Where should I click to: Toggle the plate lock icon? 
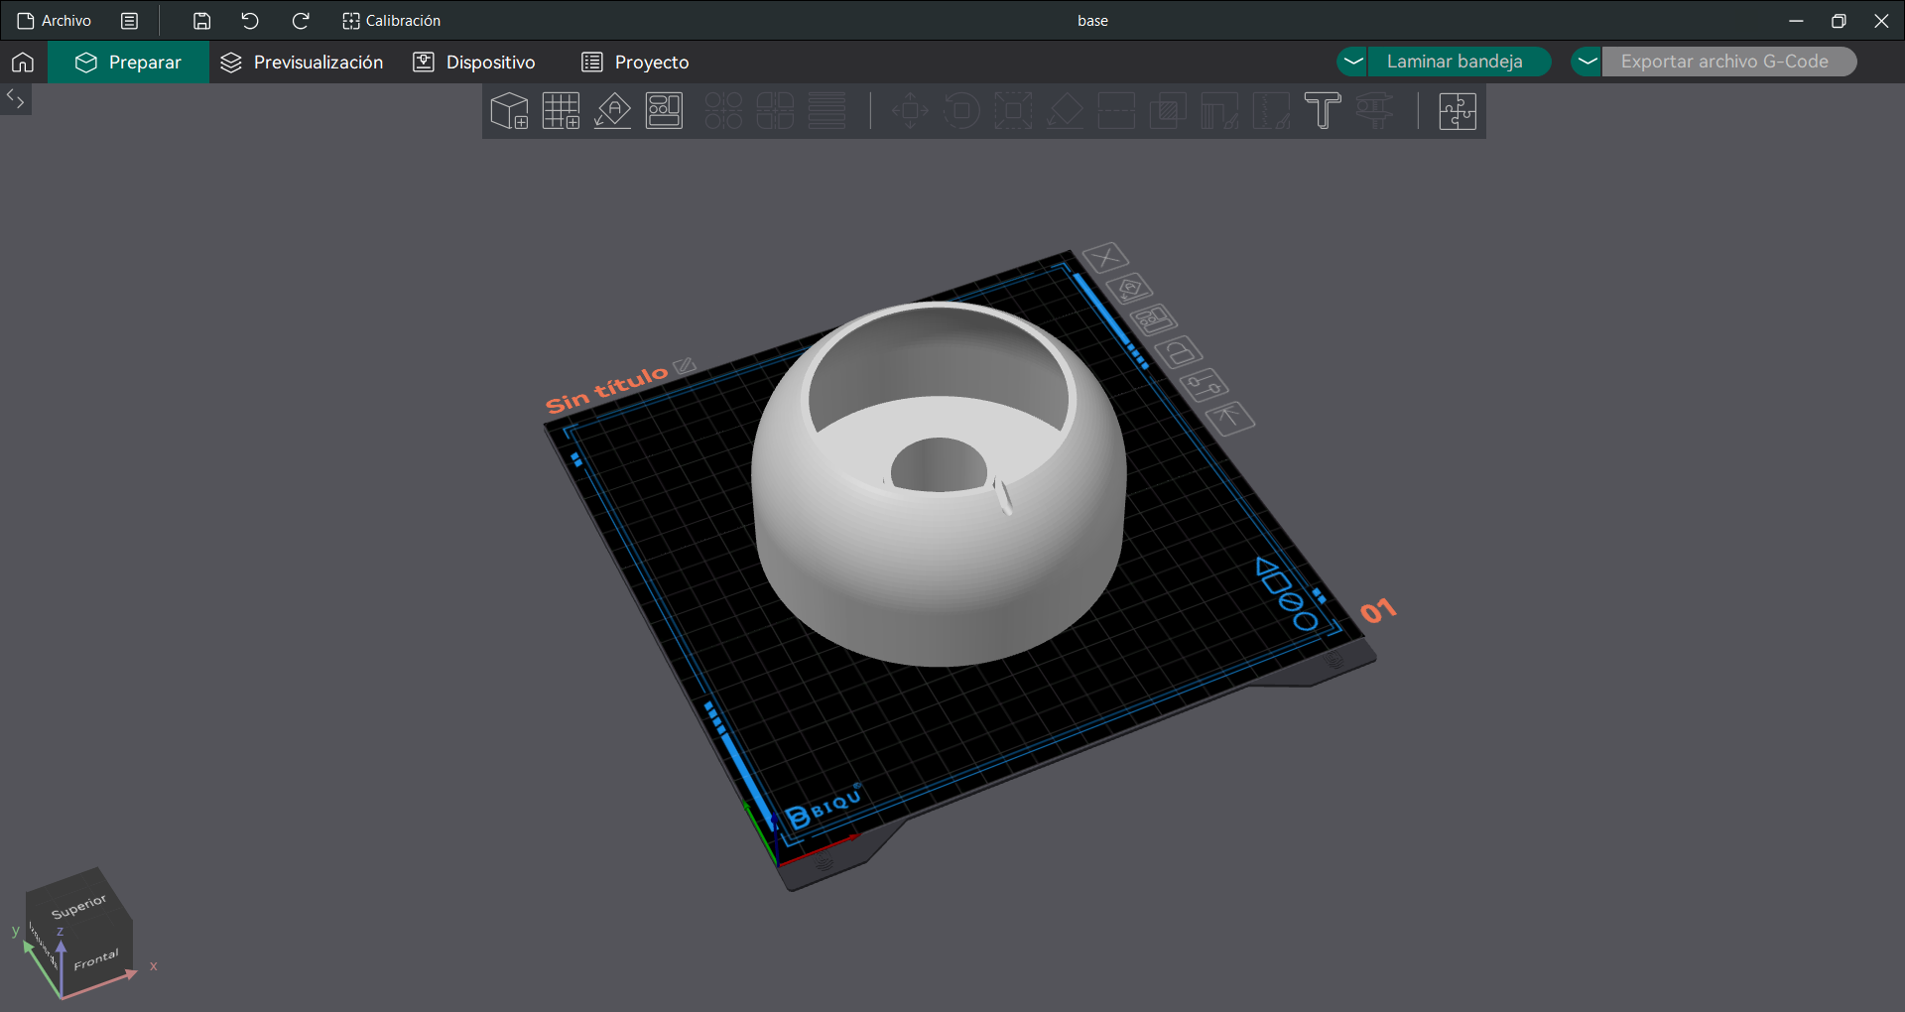click(x=1179, y=352)
